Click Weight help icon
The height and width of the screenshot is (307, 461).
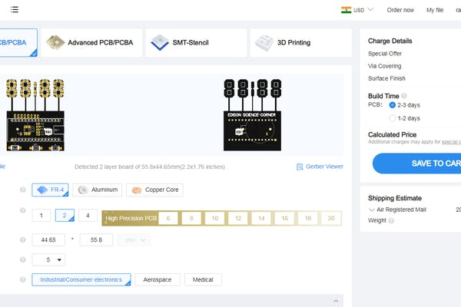click(x=391, y=220)
